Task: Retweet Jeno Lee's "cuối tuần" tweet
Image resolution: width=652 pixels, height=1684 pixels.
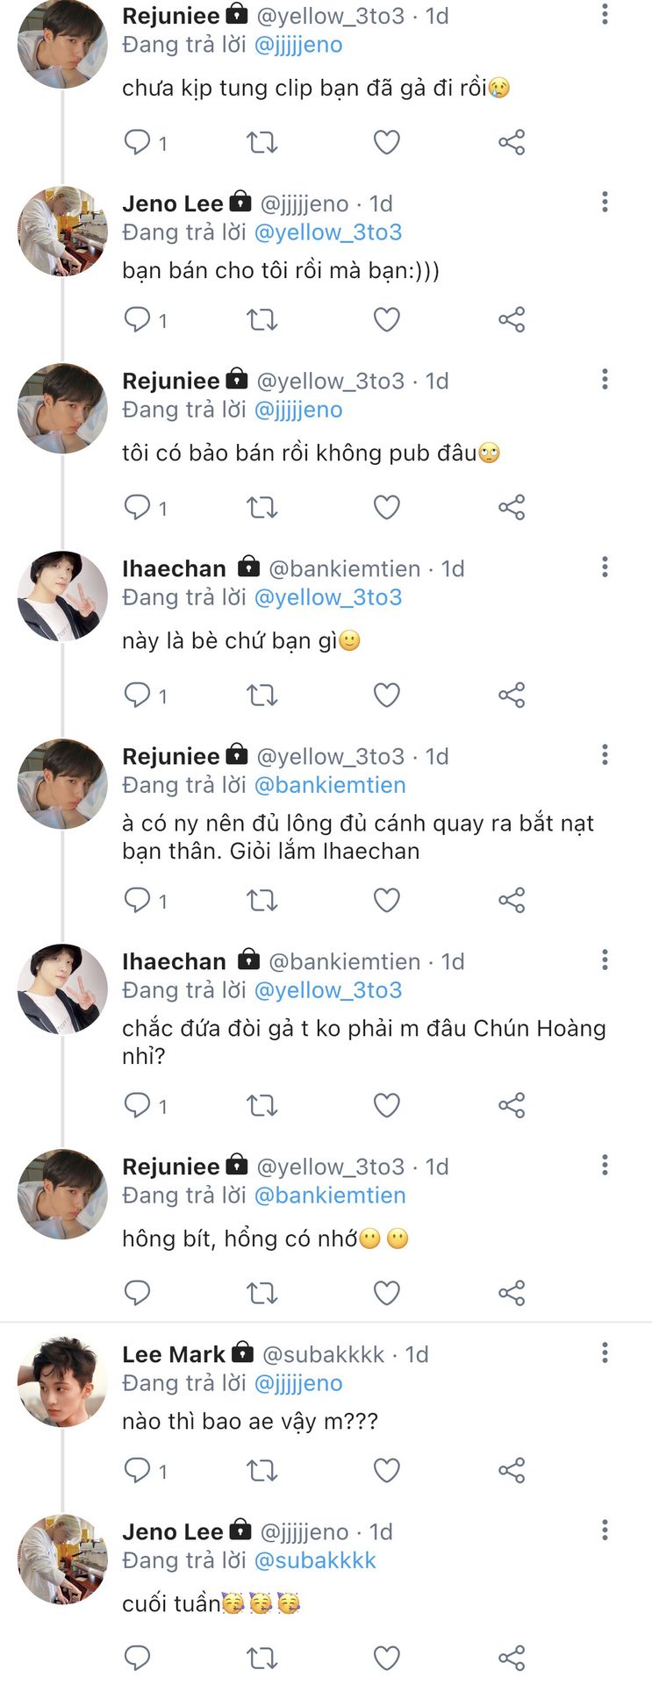Action: [262, 1658]
